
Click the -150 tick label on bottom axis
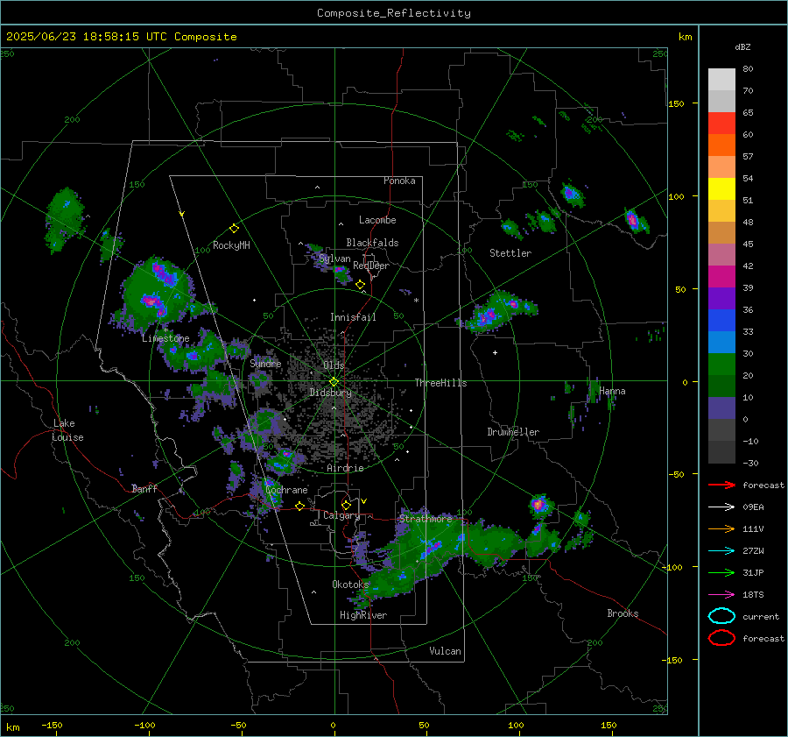(52, 725)
